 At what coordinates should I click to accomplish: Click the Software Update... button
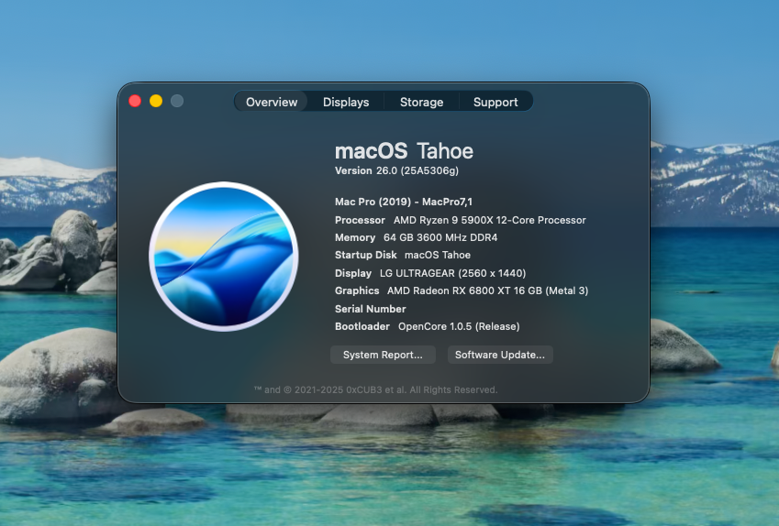tap(500, 355)
